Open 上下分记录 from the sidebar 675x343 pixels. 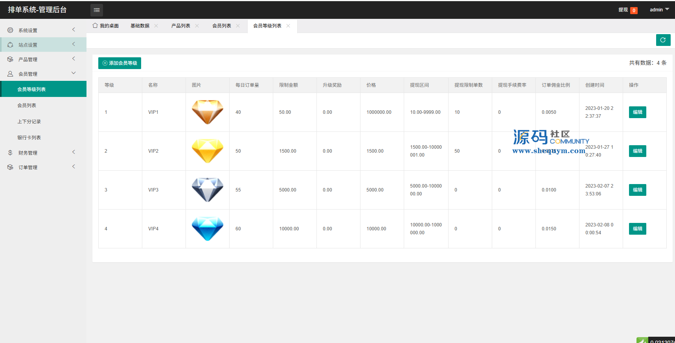tap(29, 122)
